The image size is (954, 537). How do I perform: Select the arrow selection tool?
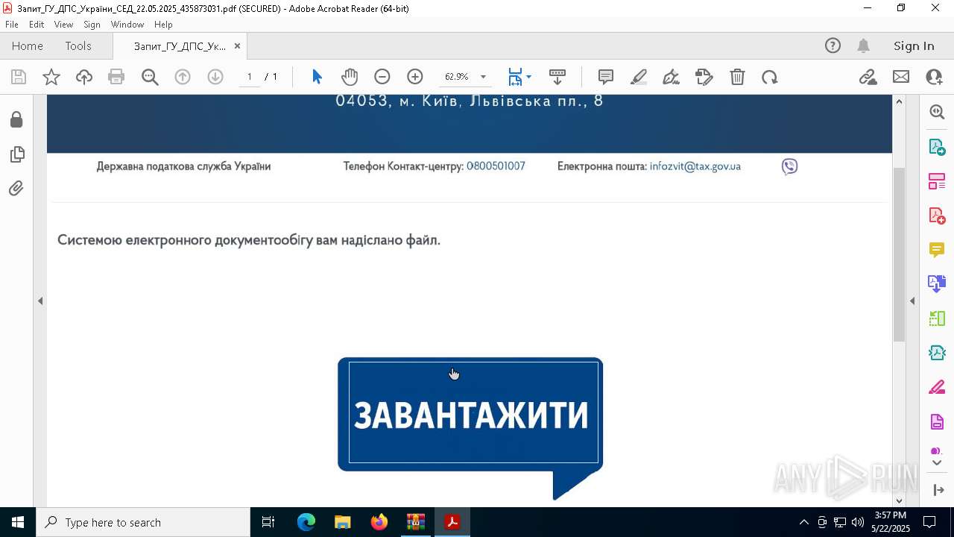click(x=317, y=77)
